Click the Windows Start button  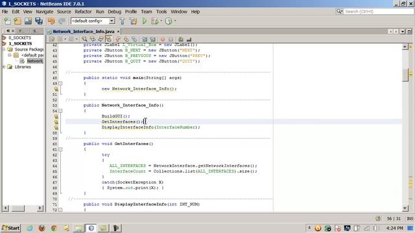pos(11,228)
